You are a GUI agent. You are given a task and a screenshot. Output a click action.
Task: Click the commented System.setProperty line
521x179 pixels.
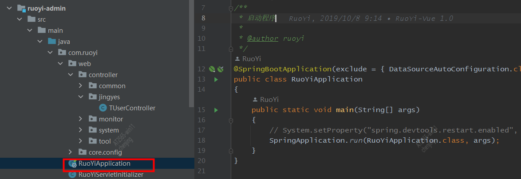click(x=393, y=130)
